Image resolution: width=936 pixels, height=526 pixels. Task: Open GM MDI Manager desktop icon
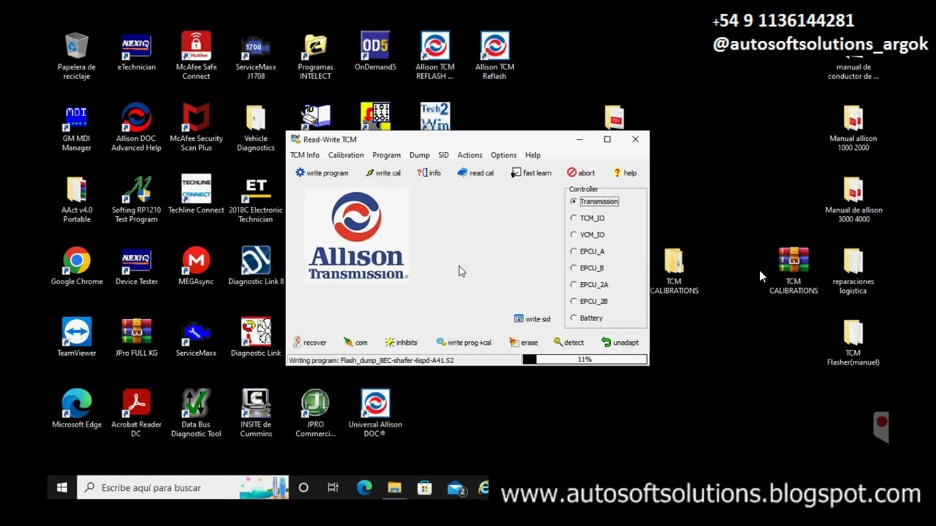click(x=77, y=128)
